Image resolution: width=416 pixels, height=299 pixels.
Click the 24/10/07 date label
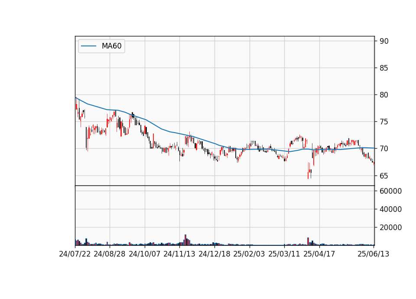click(x=145, y=254)
